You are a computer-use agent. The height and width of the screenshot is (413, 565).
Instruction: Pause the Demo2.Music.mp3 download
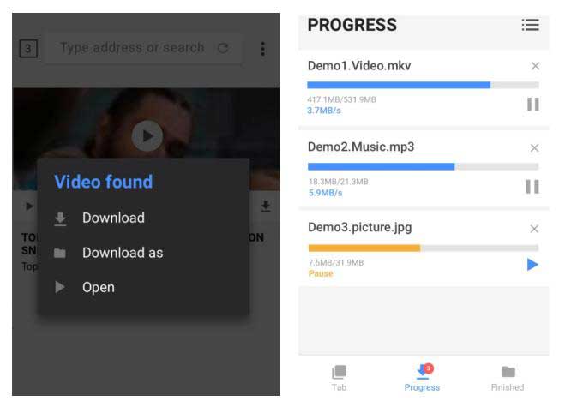(x=532, y=187)
